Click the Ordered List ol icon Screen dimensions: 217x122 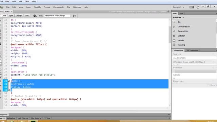click(174, 31)
